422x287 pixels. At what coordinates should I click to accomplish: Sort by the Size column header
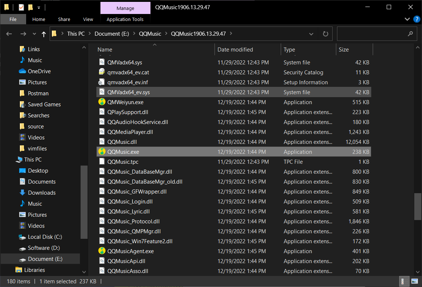pyautogui.click(x=354, y=50)
